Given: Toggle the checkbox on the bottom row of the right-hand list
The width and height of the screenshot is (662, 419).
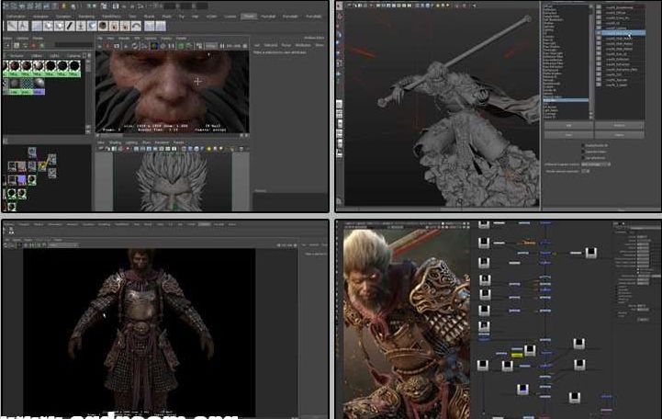Looking at the screenshot, I should click(599, 85).
